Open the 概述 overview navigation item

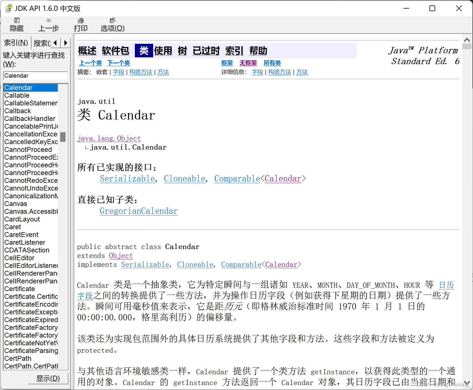[x=87, y=51]
